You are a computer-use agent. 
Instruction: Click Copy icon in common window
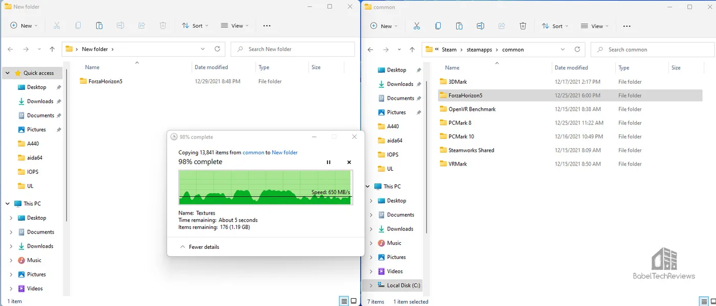click(x=438, y=26)
